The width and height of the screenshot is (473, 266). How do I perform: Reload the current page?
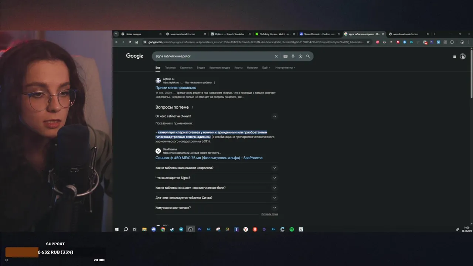tap(130, 42)
